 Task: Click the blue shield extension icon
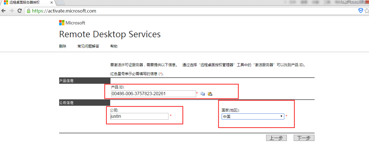point(360,11)
